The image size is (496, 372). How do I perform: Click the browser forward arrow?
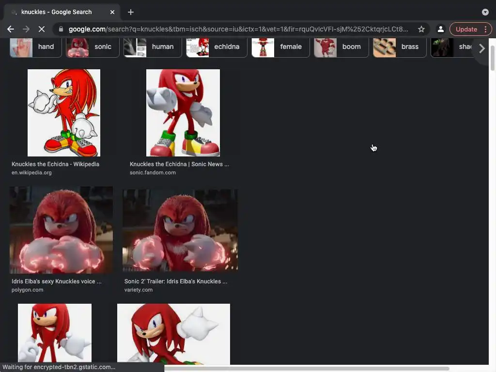(x=26, y=29)
